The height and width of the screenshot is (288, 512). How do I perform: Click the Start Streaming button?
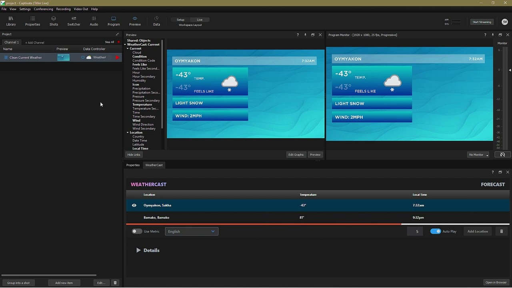(482, 22)
